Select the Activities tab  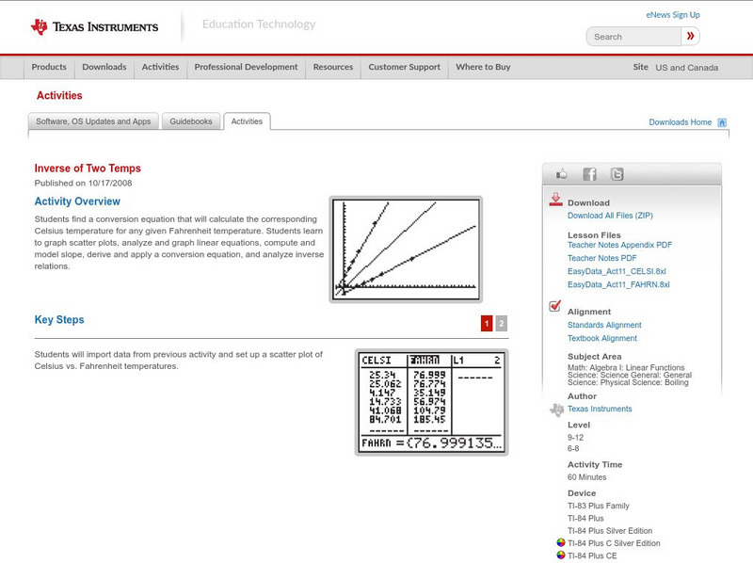247,121
